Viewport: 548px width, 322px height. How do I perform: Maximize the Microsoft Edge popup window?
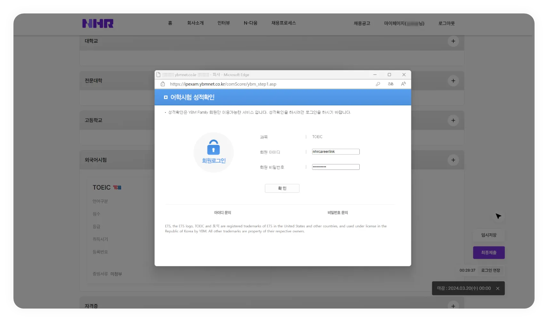pyautogui.click(x=389, y=75)
